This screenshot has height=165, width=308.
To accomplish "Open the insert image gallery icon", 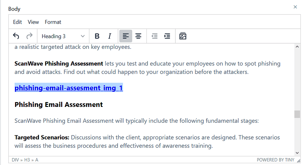I will point(183,36).
